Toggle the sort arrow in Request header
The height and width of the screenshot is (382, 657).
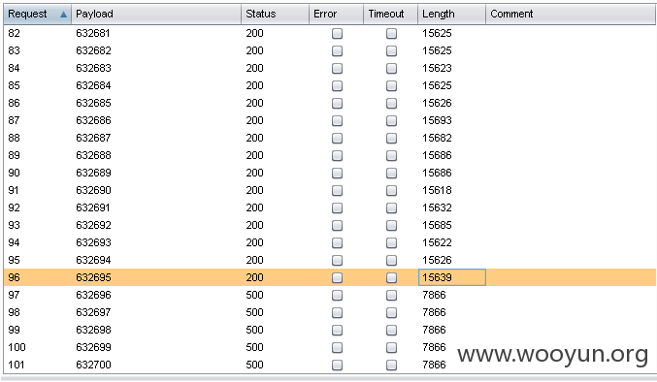point(63,15)
